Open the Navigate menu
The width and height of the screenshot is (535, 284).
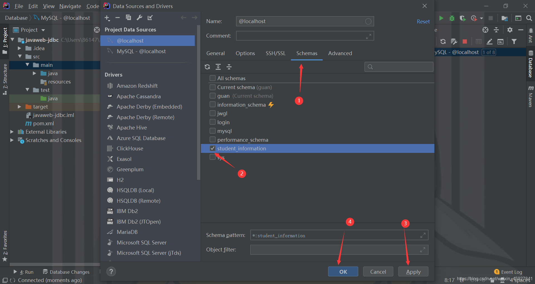point(70,6)
